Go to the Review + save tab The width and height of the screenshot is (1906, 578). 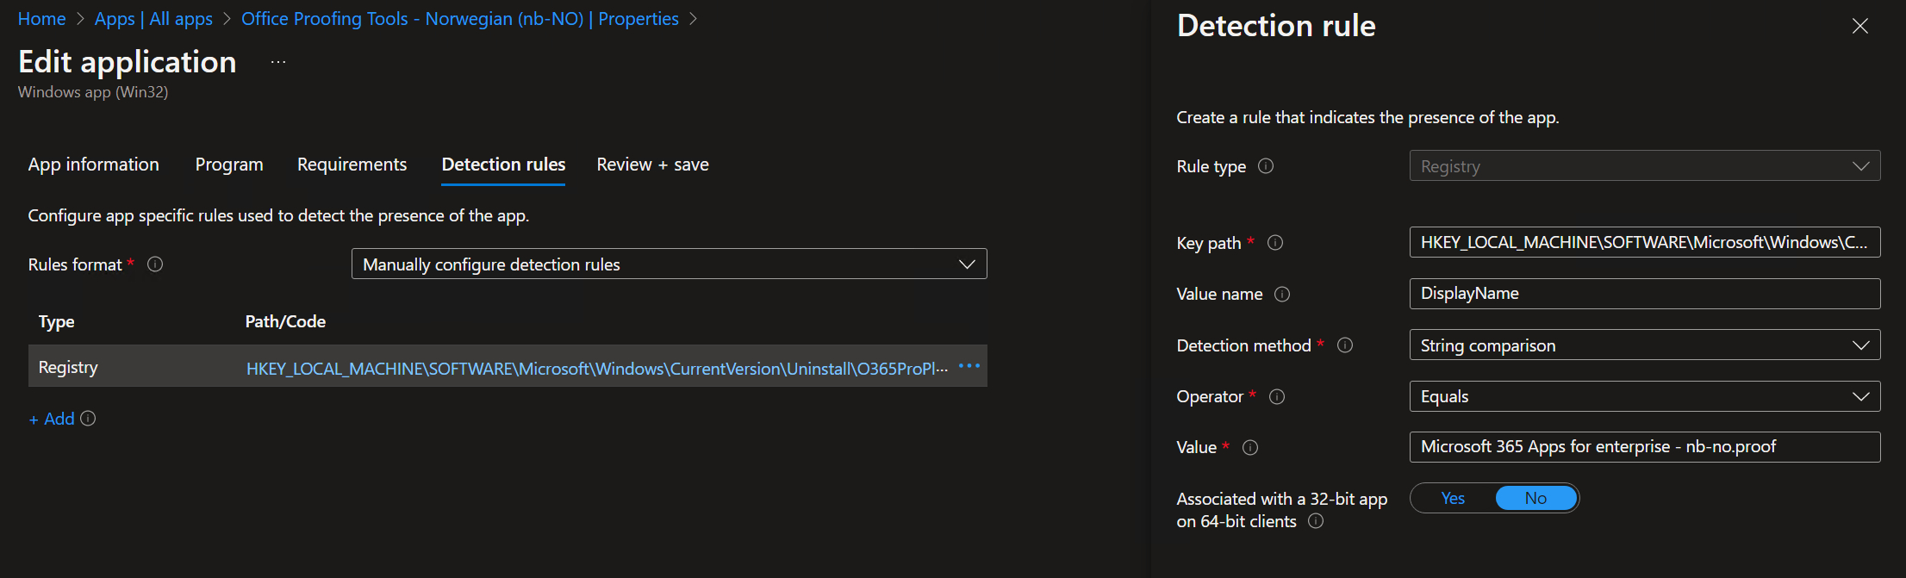coord(652,165)
